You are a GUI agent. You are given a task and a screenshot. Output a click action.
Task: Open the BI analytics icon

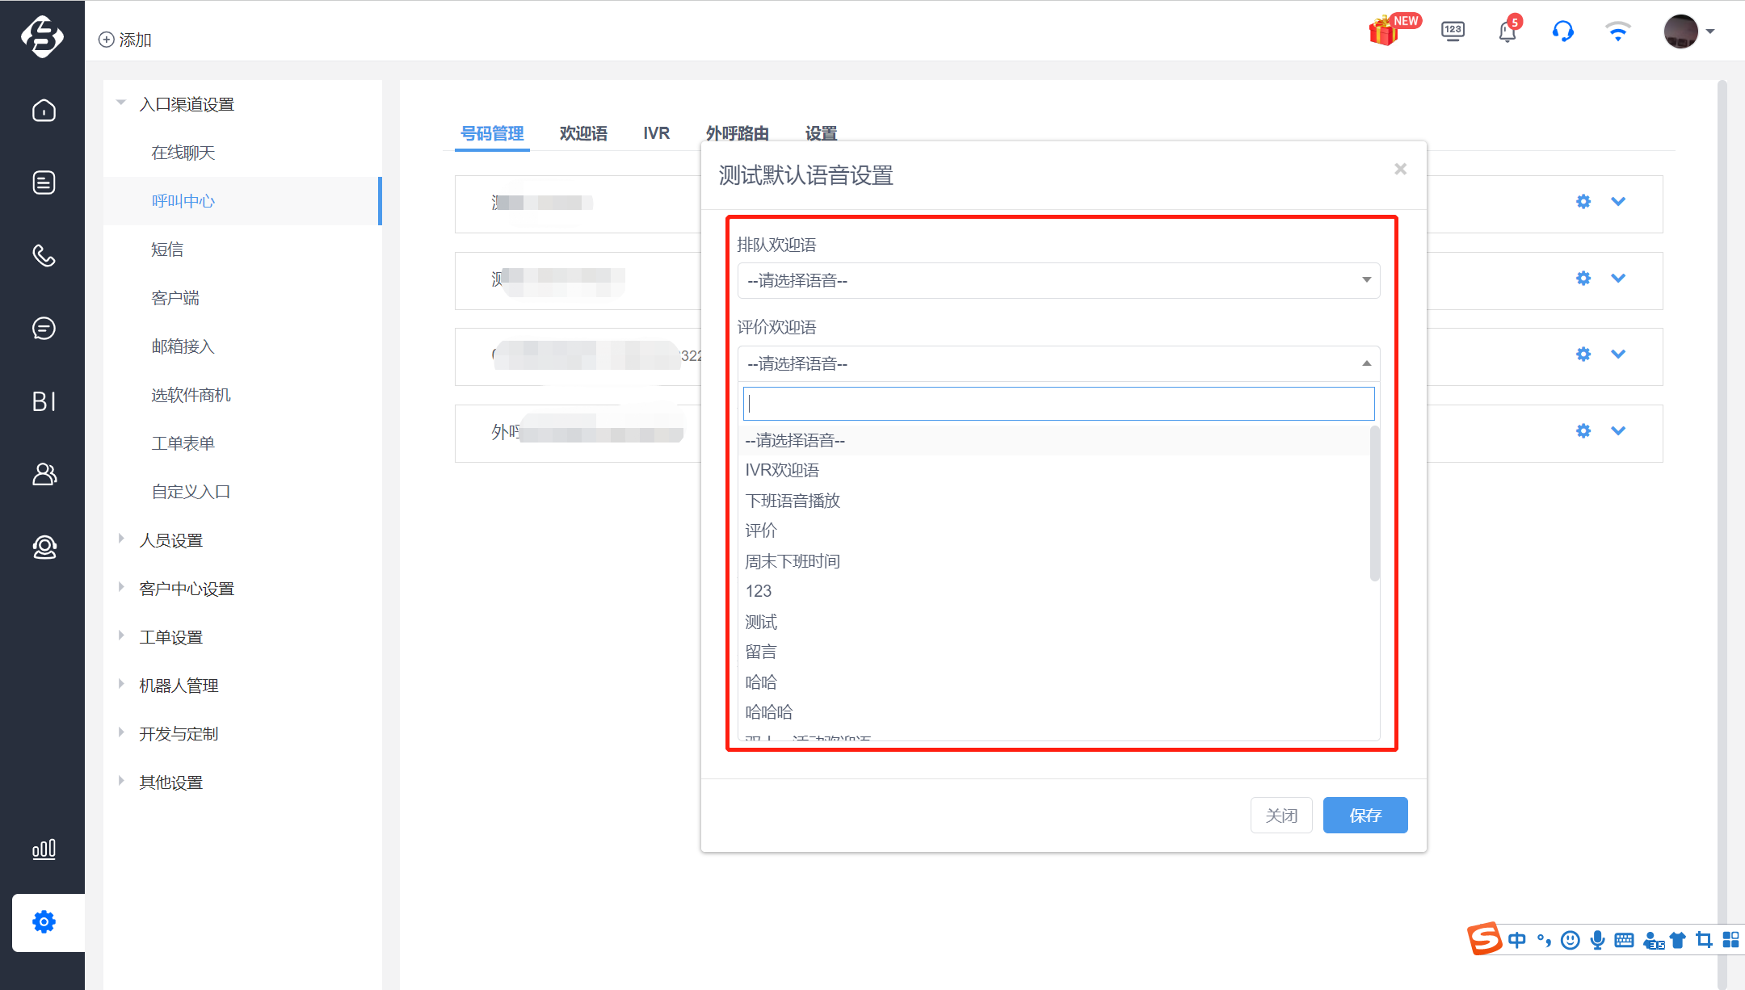tap(44, 401)
